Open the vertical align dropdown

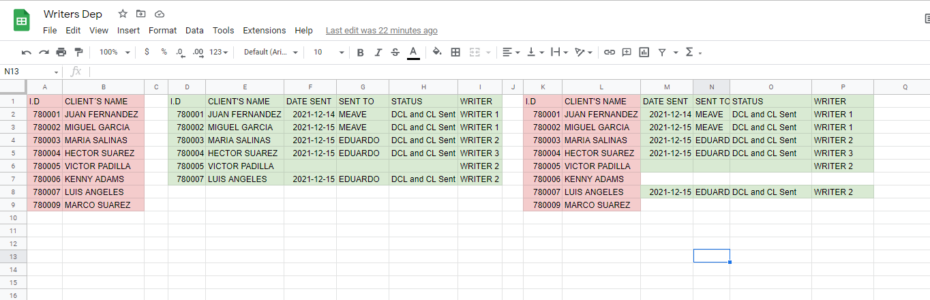click(x=537, y=52)
